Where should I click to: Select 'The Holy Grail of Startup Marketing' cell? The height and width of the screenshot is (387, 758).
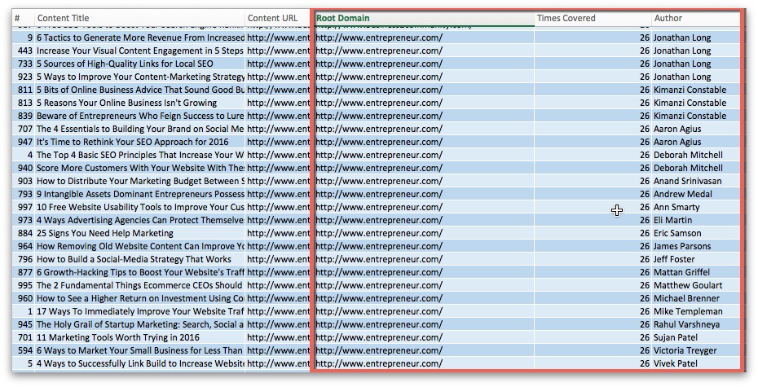(139, 325)
